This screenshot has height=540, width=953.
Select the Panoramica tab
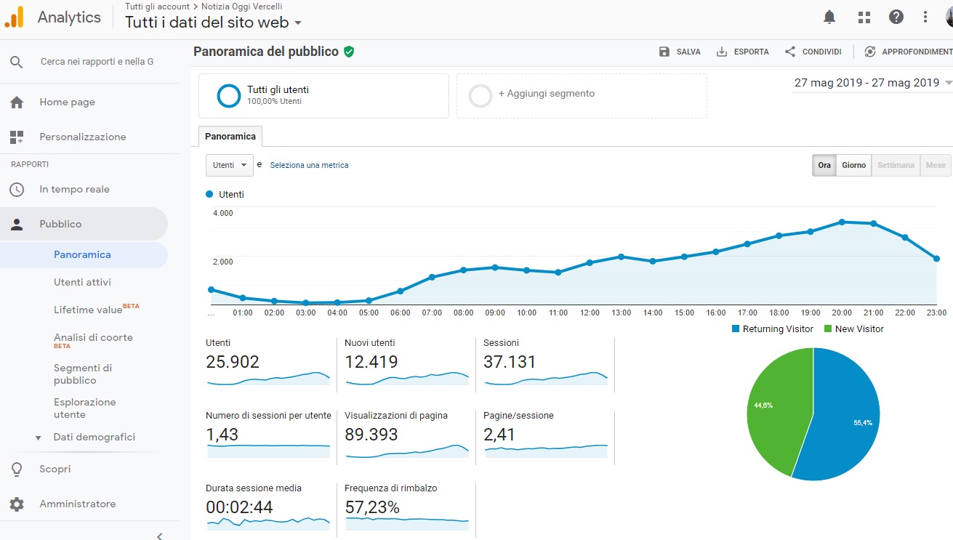[230, 136]
